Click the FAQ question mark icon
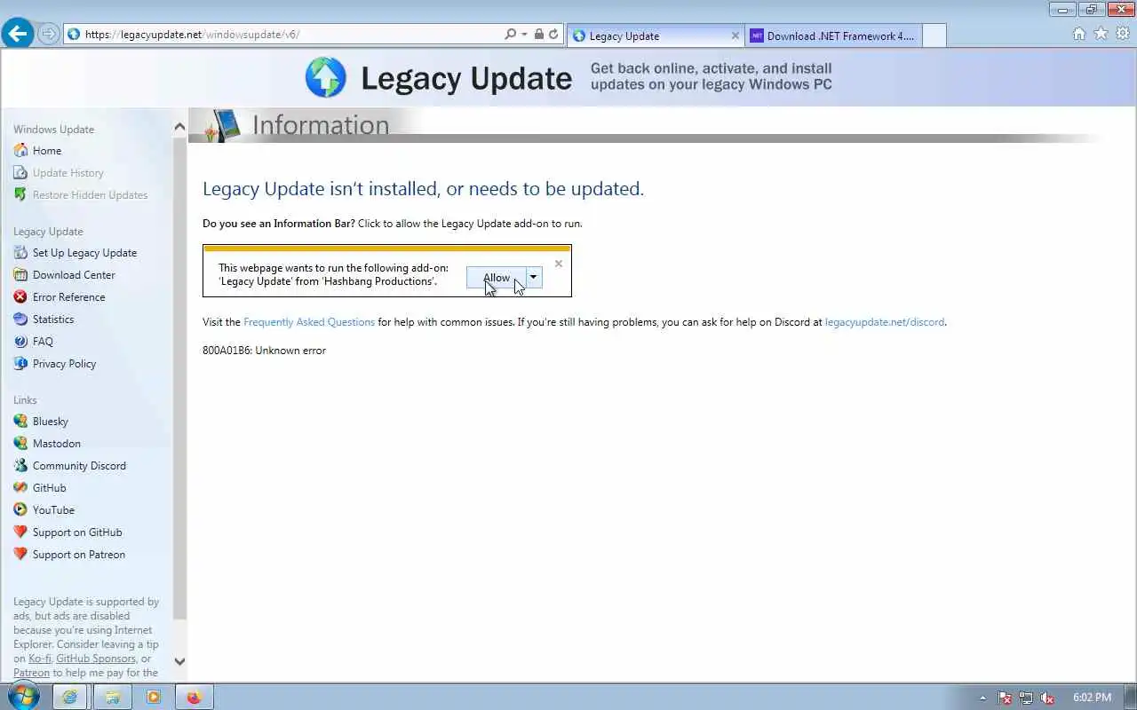The image size is (1137, 710). tap(20, 342)
